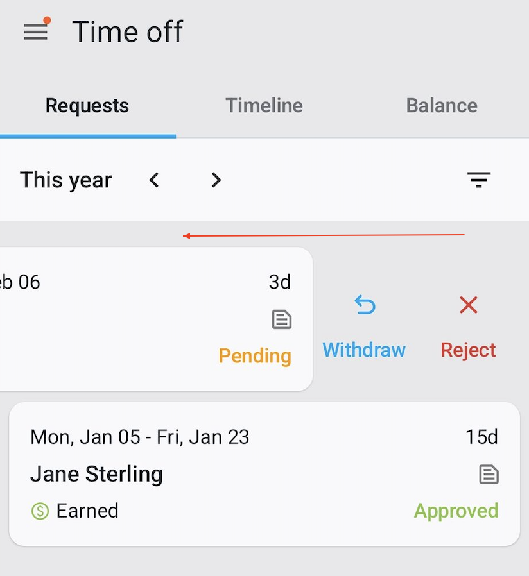
Task: Click the Pending status label
Action: click(255, 356)
